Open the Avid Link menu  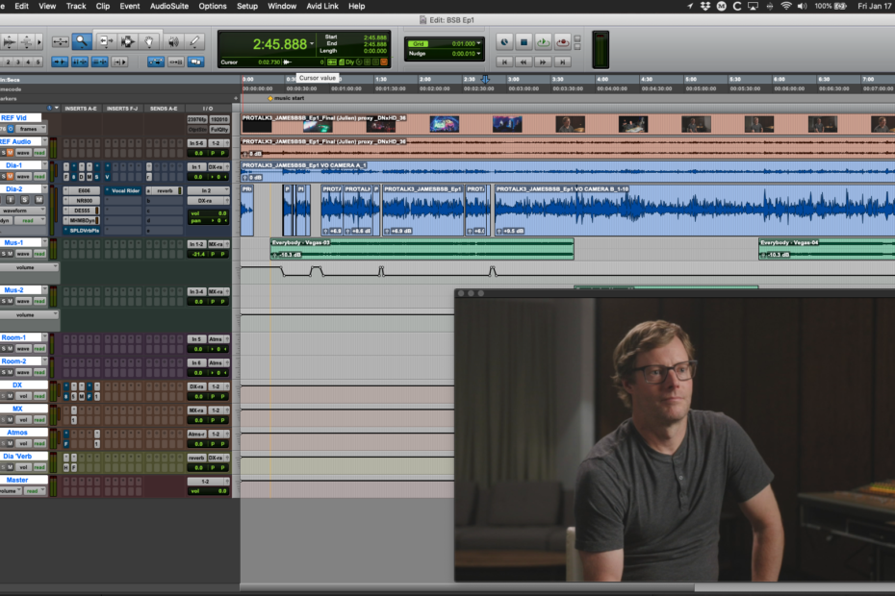tap(322, 7)
